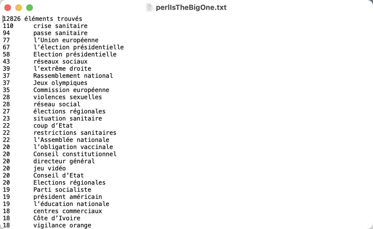
Task: Click the document proxy icon in title bar
Action: pos(149,7)
